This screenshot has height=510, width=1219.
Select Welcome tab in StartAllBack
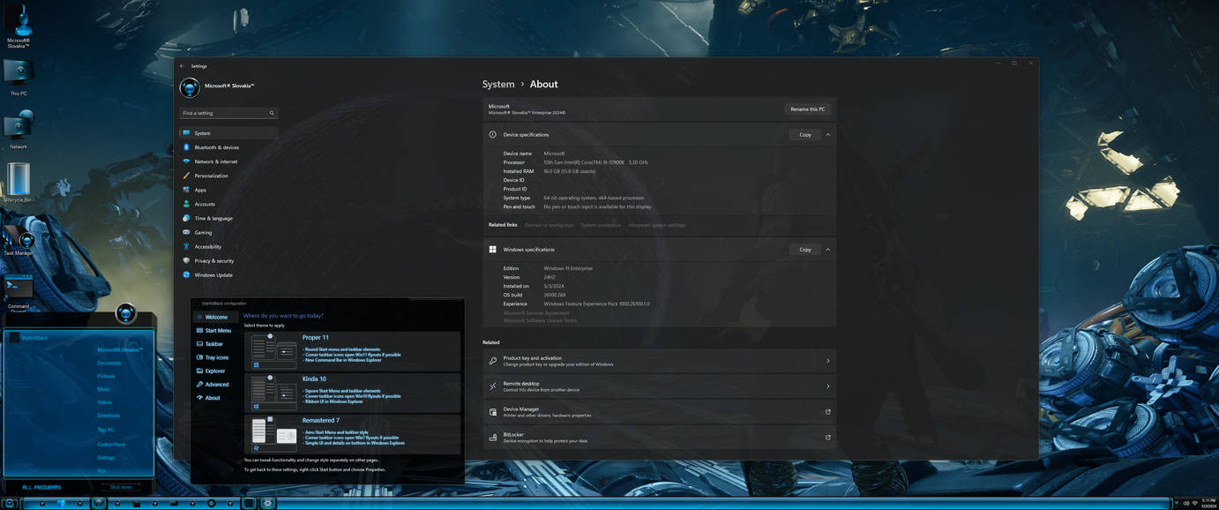pos(216,317)
